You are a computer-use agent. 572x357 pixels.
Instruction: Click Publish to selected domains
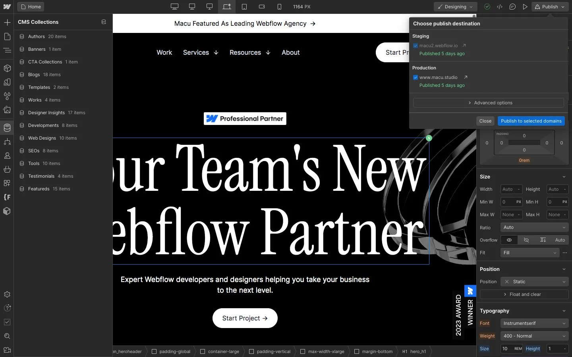point(531,121)
